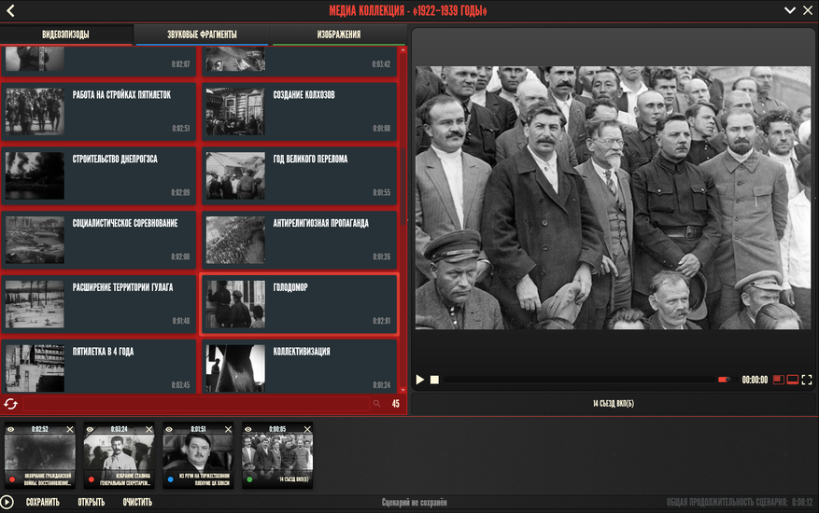Click the magnifier search icon
Viewport: 819px width, 513px height.
coord(377,404)
